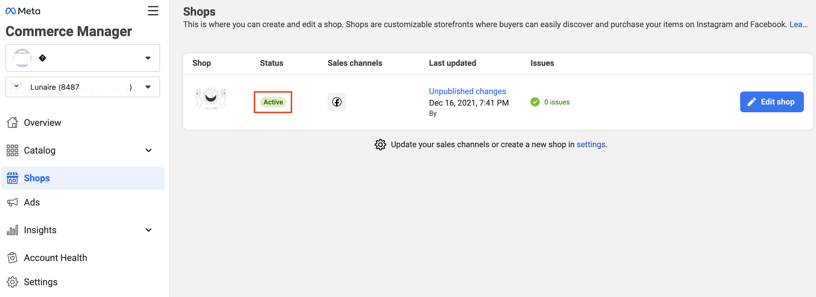Click the Ads megaphone icon
This screenshot has height=297, width=816.
click(x=12, y=202)
